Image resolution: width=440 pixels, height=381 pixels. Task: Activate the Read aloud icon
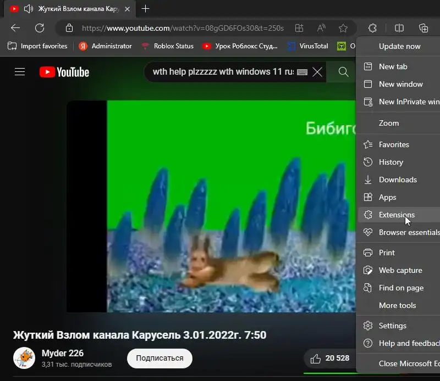pyautogui.click(x=321, y=28)
